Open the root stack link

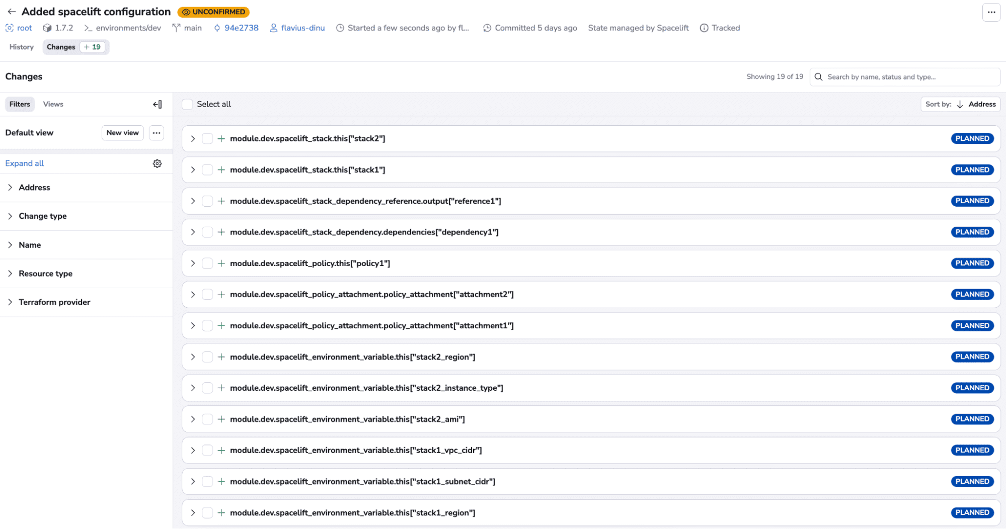[x=24, y=28]
